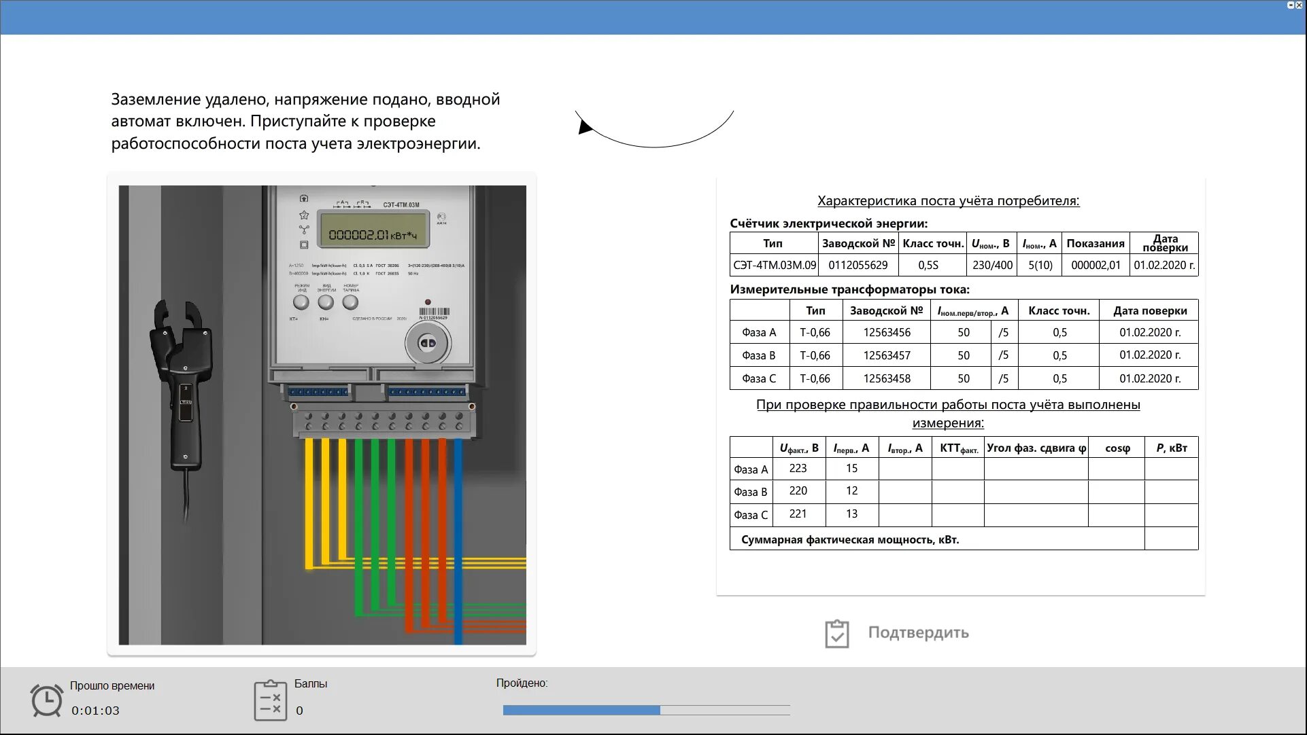Click the Фаза B cosφ table cell
Image resolution: width=1307 pixels, height=735 pixels.
[x=1116, y=492]
